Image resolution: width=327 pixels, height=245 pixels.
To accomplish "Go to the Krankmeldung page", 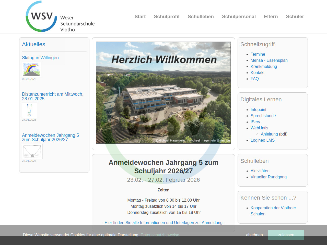I will (264, 66).
